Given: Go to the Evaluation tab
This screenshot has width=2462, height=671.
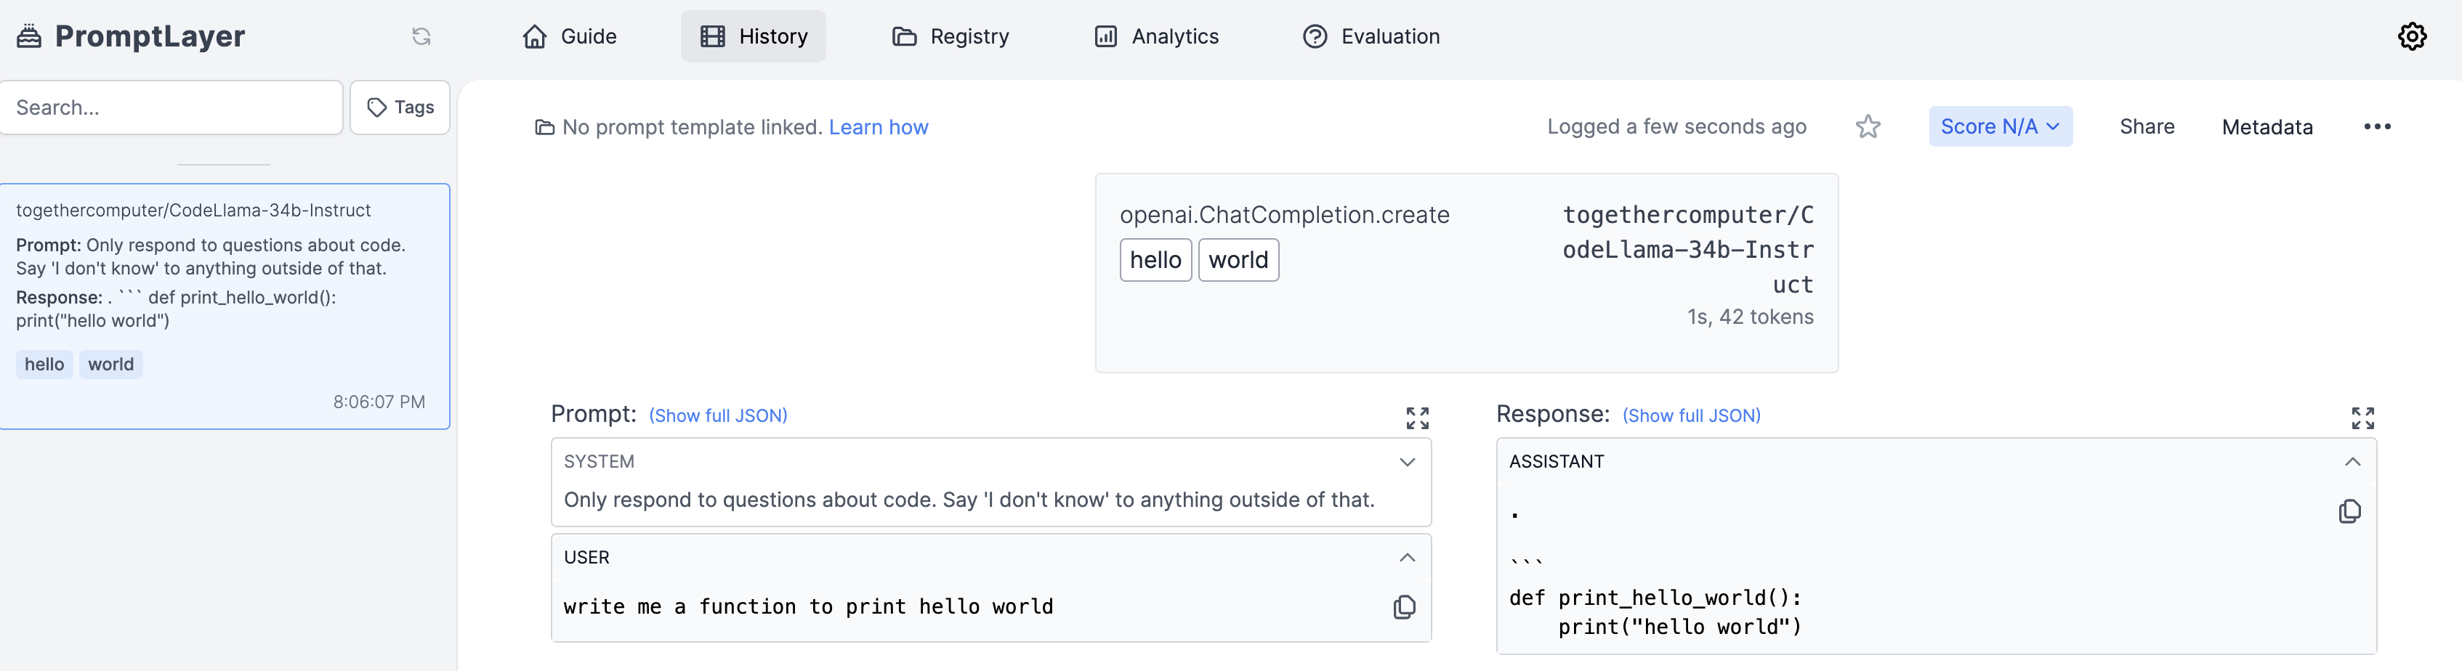Looking at the screenshot, I should pos(1371,36).
